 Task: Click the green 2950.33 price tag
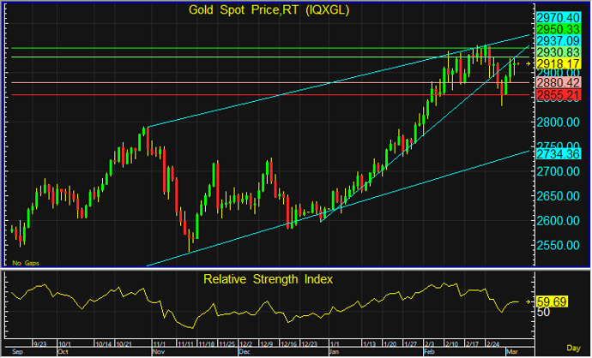[560, 28]
